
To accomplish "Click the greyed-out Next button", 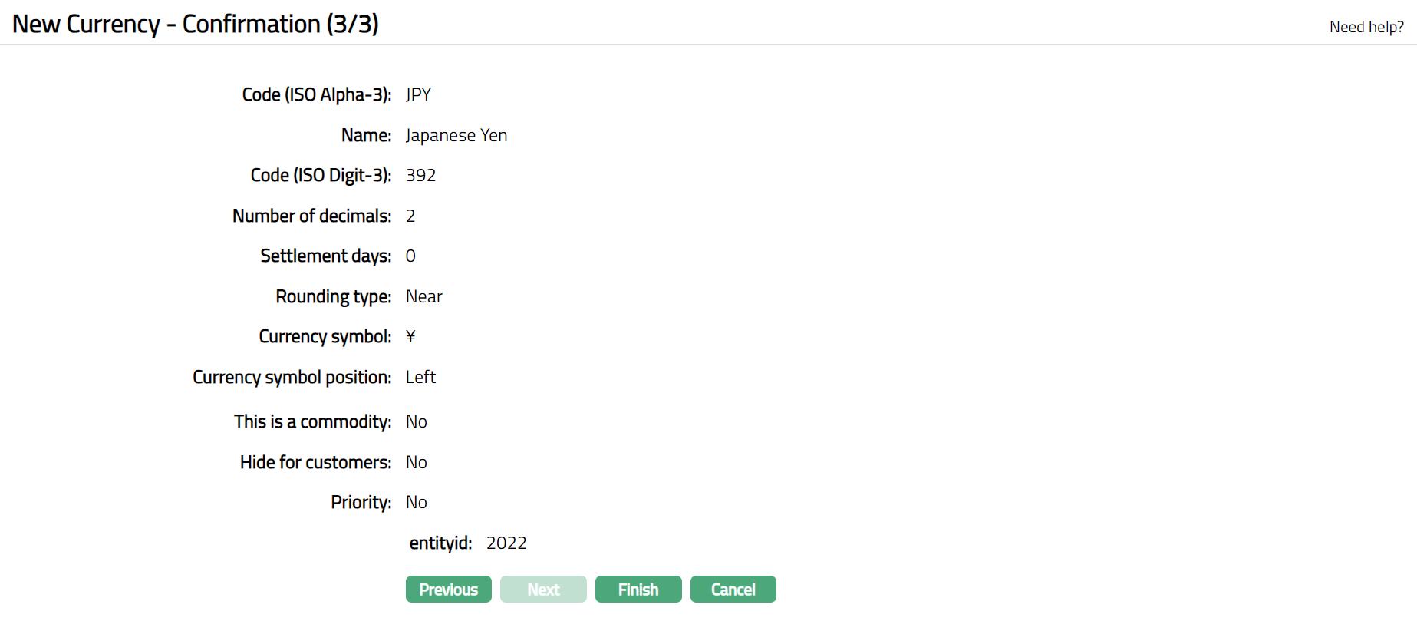I will click(x=543, y=590).
